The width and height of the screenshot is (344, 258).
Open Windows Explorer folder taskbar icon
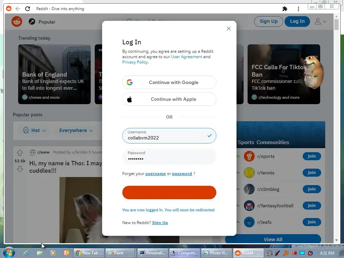(40, 253)
